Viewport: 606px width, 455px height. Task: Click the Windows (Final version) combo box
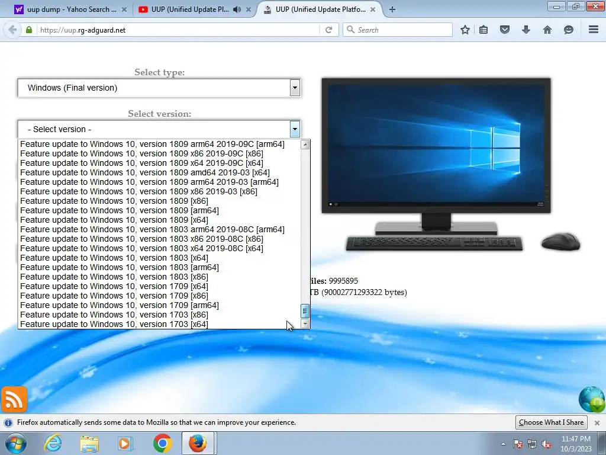[159, 88]
